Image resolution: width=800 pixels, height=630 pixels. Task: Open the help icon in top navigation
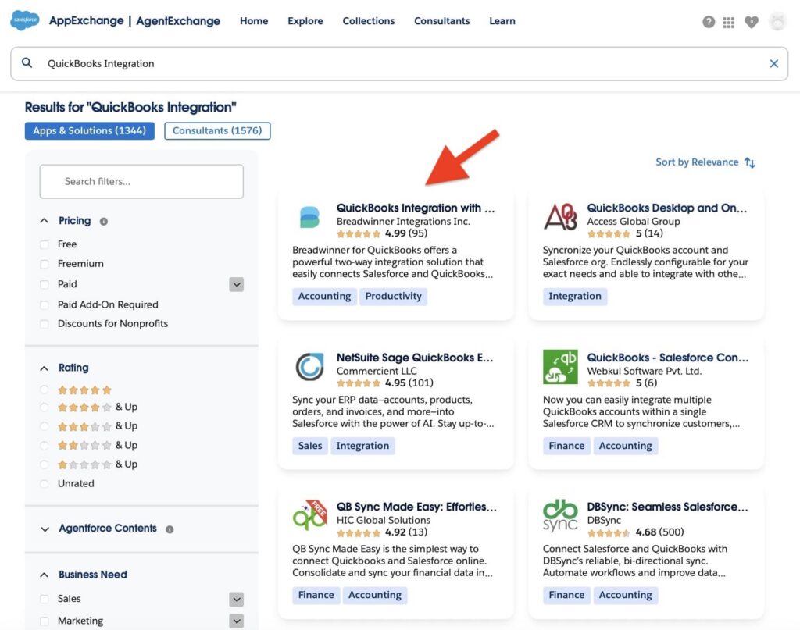tap(709, 22)
